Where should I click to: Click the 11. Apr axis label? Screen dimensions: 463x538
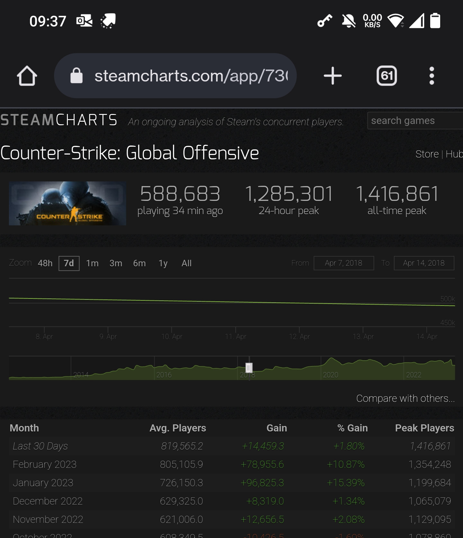point(236,337)
